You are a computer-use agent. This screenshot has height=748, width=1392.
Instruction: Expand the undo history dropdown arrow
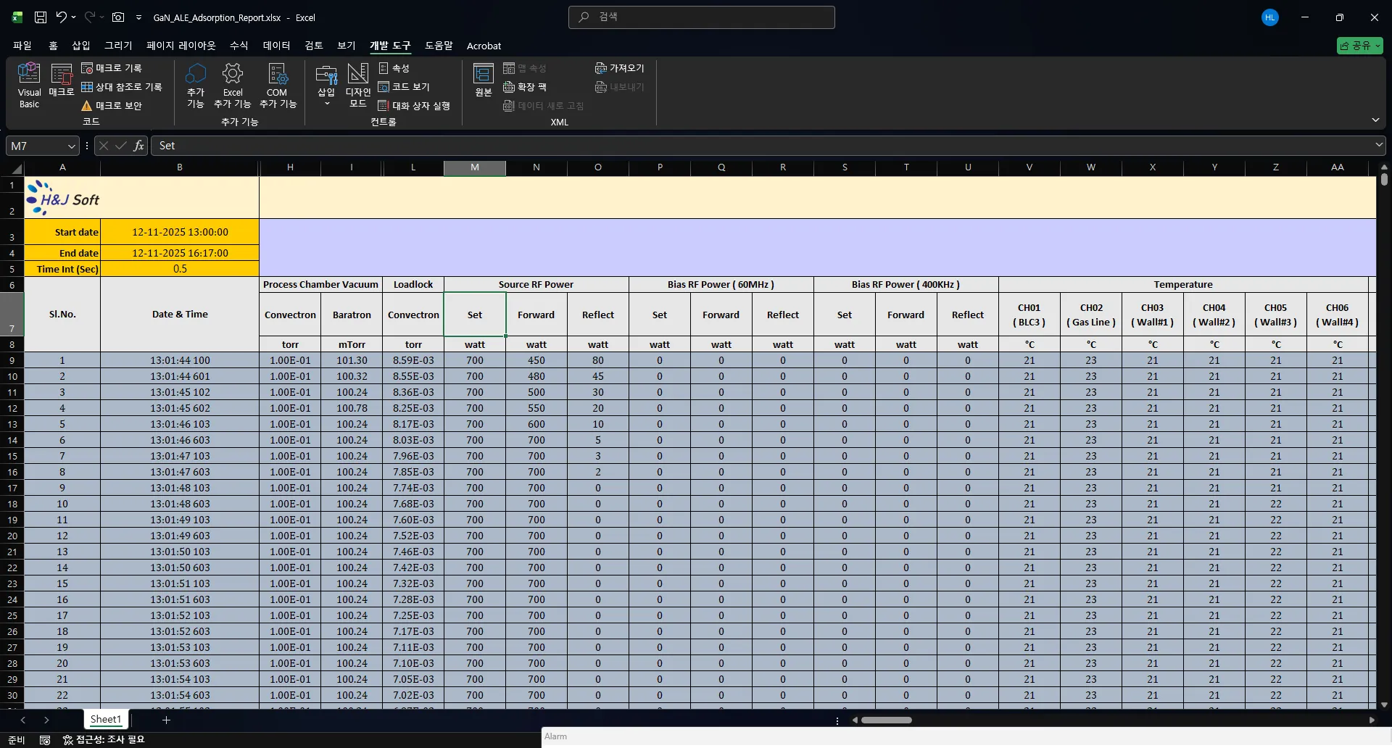73,17
